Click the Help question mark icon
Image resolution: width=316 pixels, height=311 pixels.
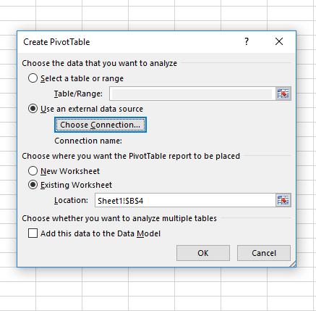point(247,41)
